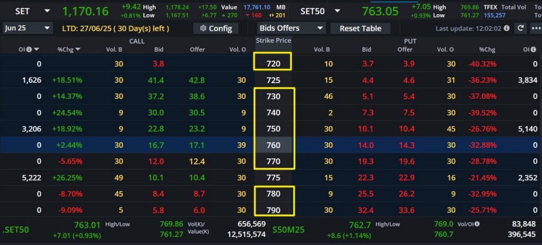Sort by CALL OI using header arrow
The height and width of the screenshot is (245, 542).
coord(37,50)
